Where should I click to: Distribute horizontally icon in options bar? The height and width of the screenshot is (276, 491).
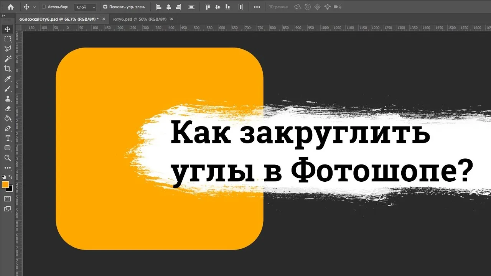pos(241,7)
